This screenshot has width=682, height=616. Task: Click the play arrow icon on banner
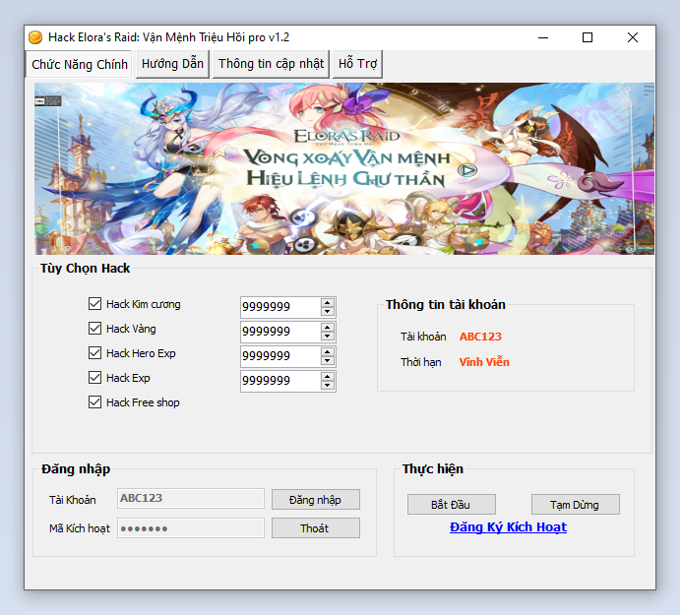click(x=468, y=170)
